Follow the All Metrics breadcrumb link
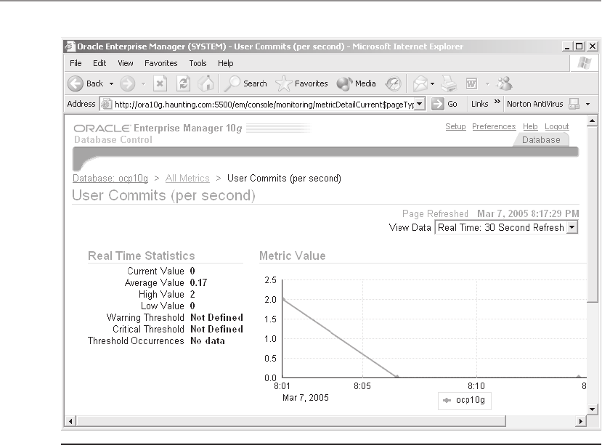Viewport: 602px width, 445px height. point(187,178)
